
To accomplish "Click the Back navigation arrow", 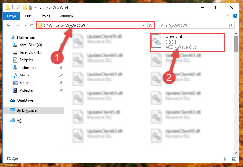I will [x=9, y=25].
